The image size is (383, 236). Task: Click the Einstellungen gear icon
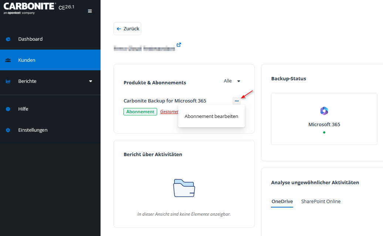[8, 130]
